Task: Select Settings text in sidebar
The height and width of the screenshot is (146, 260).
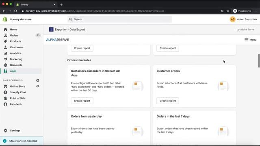Action: tap(15, 131)
